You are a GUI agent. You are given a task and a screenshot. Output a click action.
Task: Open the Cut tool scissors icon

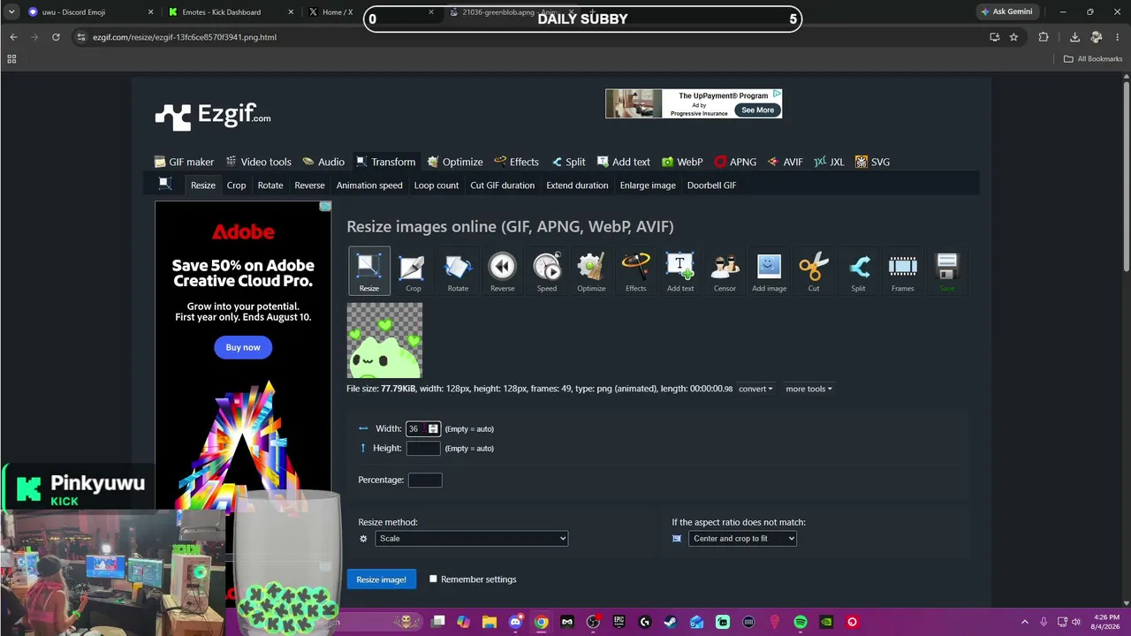(x=814, y=270)
